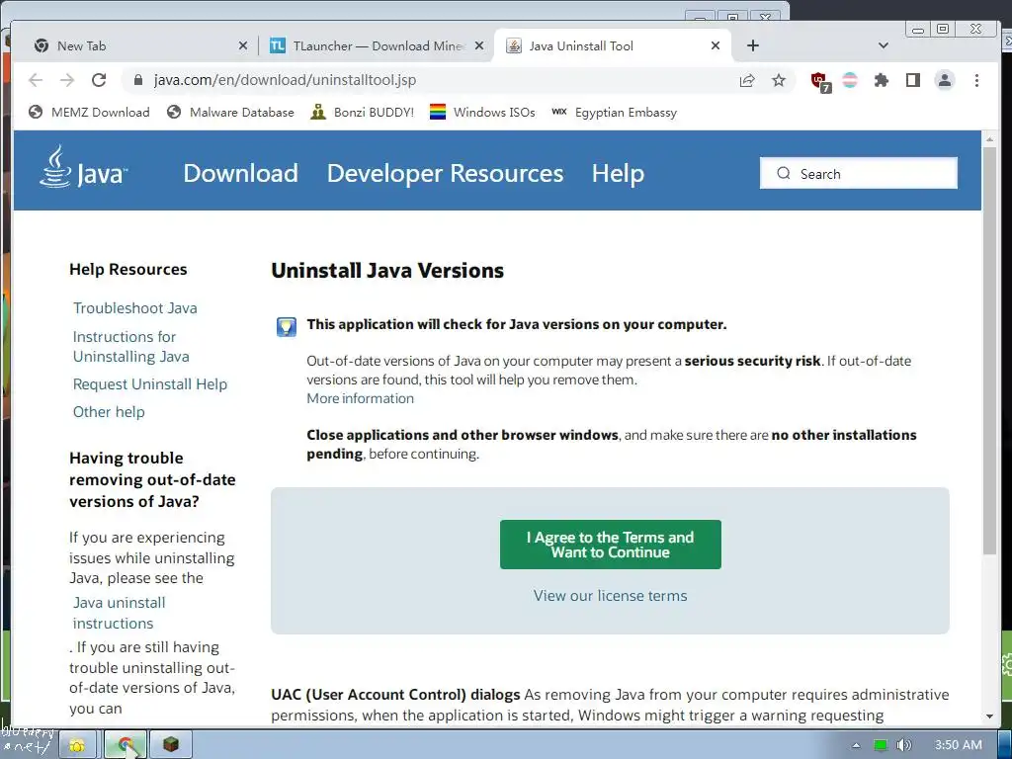Open the Malware Database bookmark

(229, 113)
